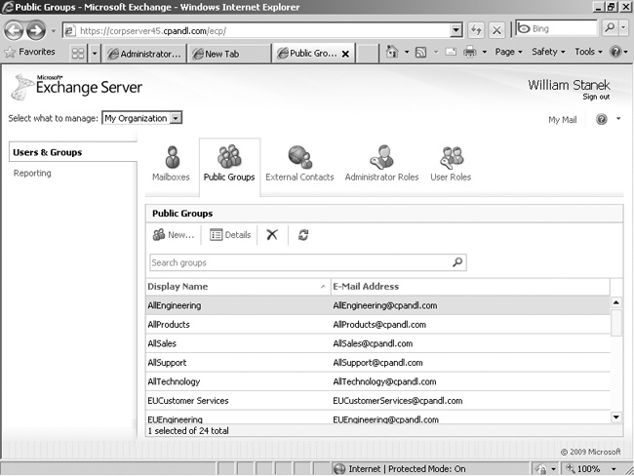Select Users & Groups in sidebar
The height and width of the screenshot is (476, 634).
[73, 152]
